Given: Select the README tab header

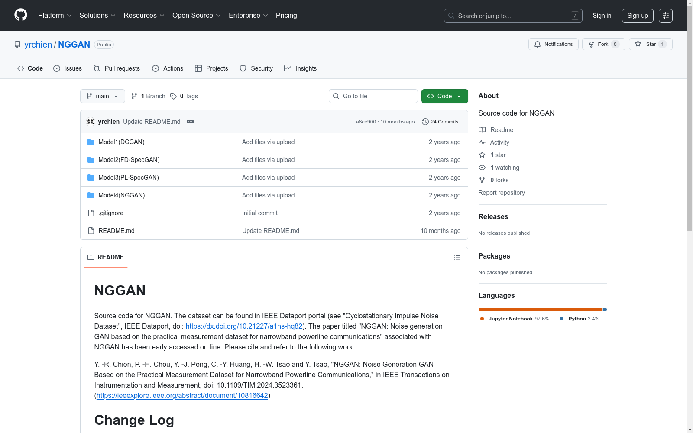Looking at the screenshot, I should [106, 257].
